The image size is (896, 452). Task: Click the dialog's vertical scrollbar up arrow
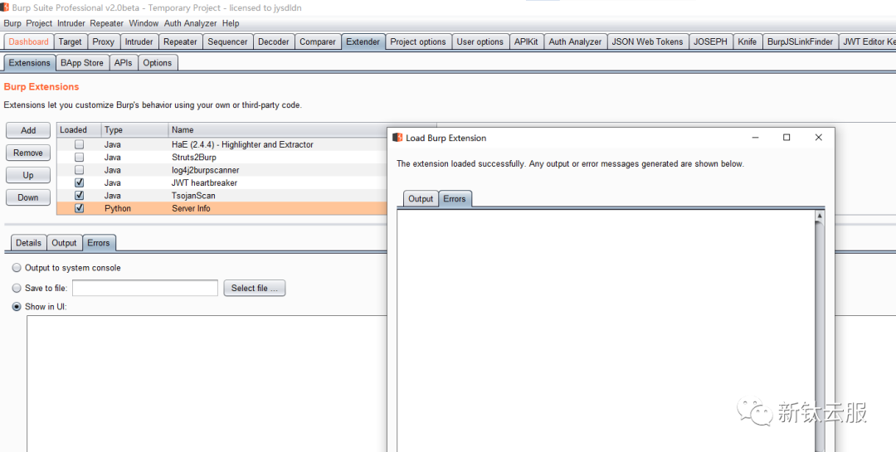820,216
